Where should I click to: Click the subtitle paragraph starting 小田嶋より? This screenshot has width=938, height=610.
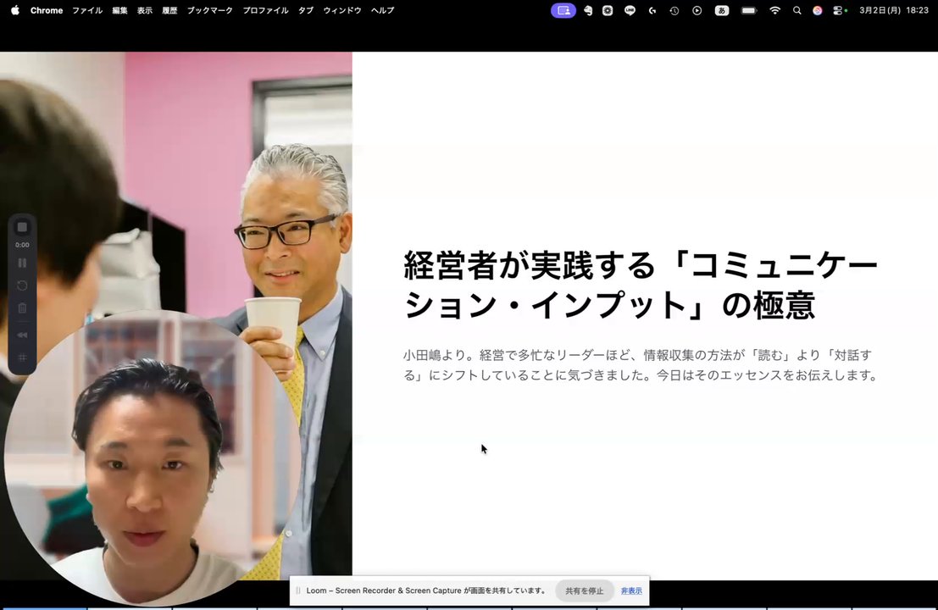coord(641,365)
